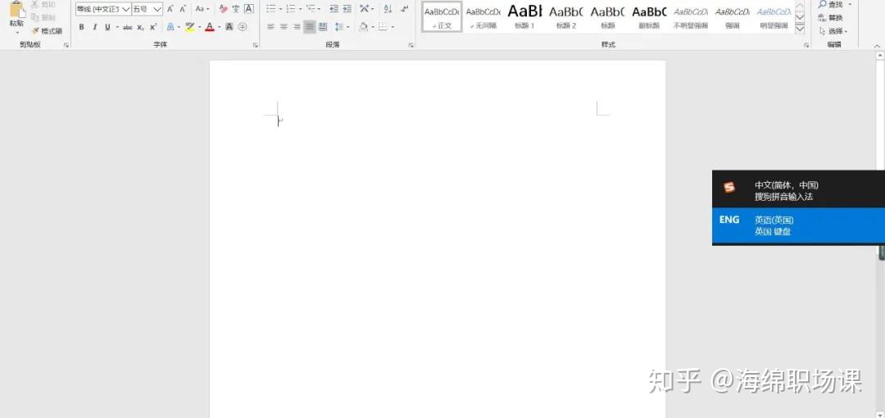
Task: Apply the yellow text highlight color
Action: coord(189,27)
